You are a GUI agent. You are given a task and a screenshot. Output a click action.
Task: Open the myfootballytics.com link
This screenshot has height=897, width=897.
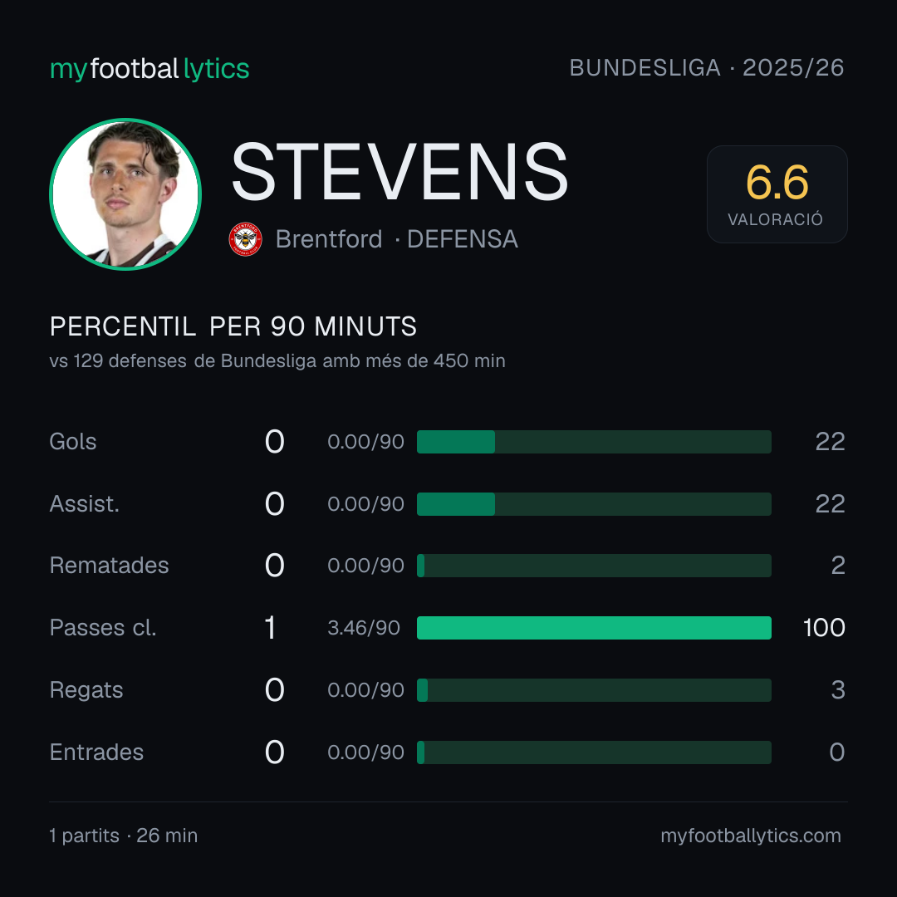pyautogui.click(x=751, y=836)
